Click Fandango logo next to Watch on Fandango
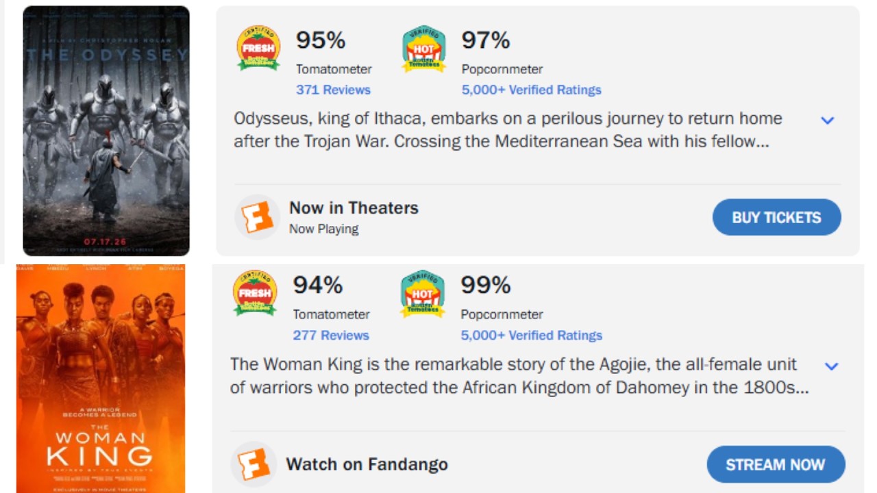The width and height of the screenshot is (877, 493). pos(254,464)
